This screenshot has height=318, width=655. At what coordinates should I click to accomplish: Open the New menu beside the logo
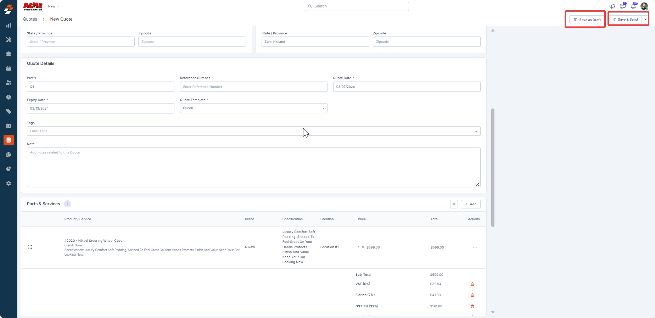54,6
